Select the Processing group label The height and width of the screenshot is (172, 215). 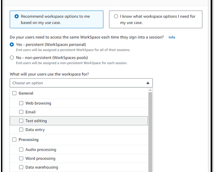pyautogui.click(x=28, y=140)
